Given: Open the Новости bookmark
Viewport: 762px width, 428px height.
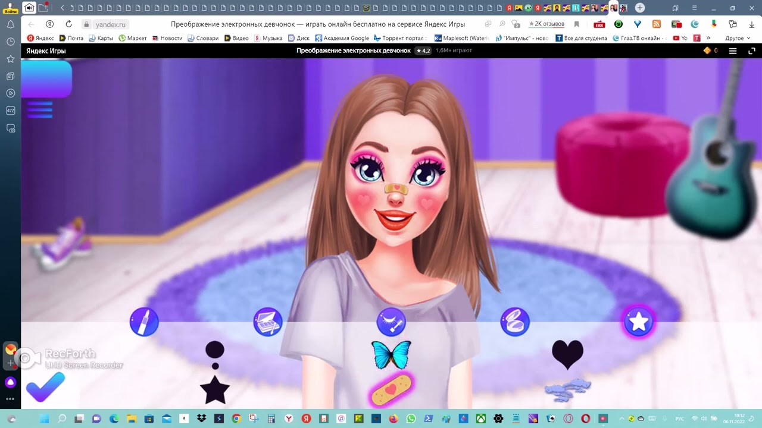Looking at the screenshot, I should click(x=167, y=38).
